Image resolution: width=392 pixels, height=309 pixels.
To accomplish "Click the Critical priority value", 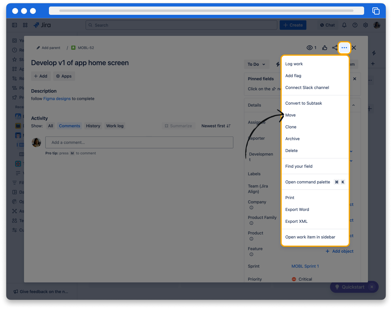I will point(302,279).
